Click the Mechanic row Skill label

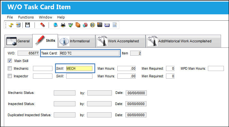pos(60,68)
